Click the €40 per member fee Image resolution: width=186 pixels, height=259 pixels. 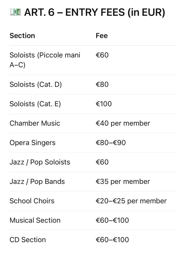click(123, 123)
